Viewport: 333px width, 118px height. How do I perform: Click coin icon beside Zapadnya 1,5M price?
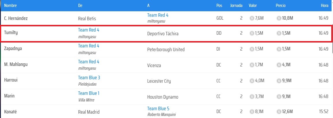pyautogui.click(x=279, y=49)
